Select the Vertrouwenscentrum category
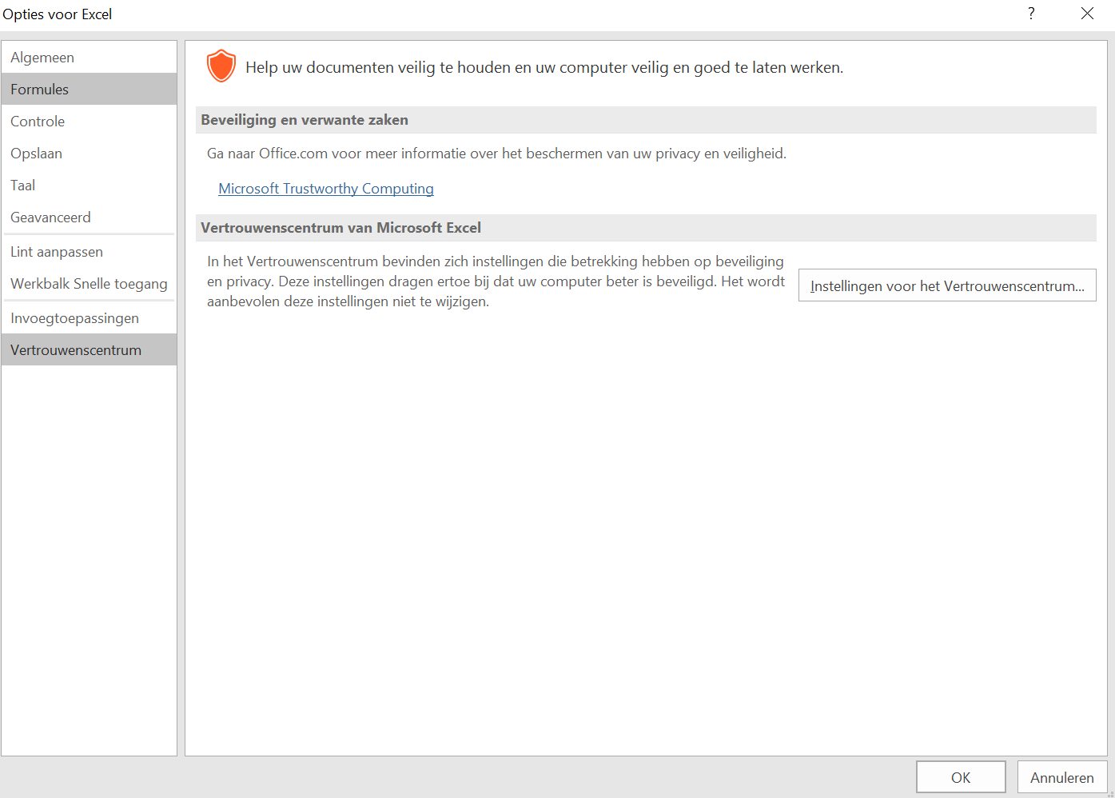 (89, 350)
